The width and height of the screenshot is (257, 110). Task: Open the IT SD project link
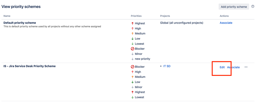click(x=167, y=66)
